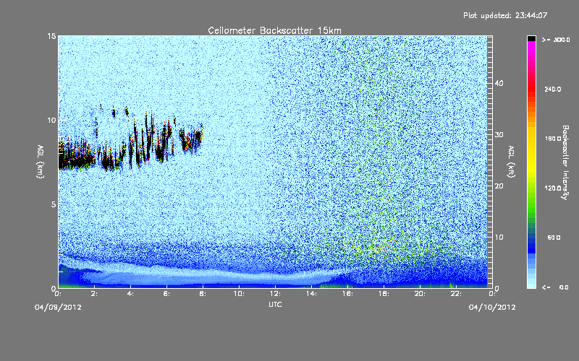The height and width of the screenshot is (361, 579).
Task: Select the 'Plot updated: 23:44:07' timestamp
Action: click(505, 15)
